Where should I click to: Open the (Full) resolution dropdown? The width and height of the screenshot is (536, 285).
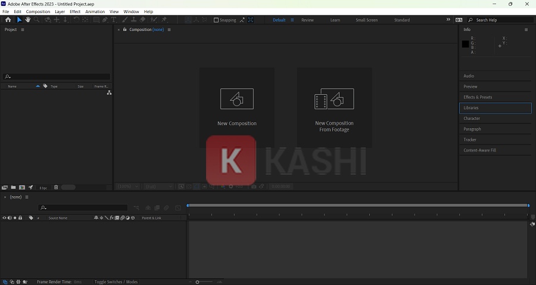(x=158, y=187)
